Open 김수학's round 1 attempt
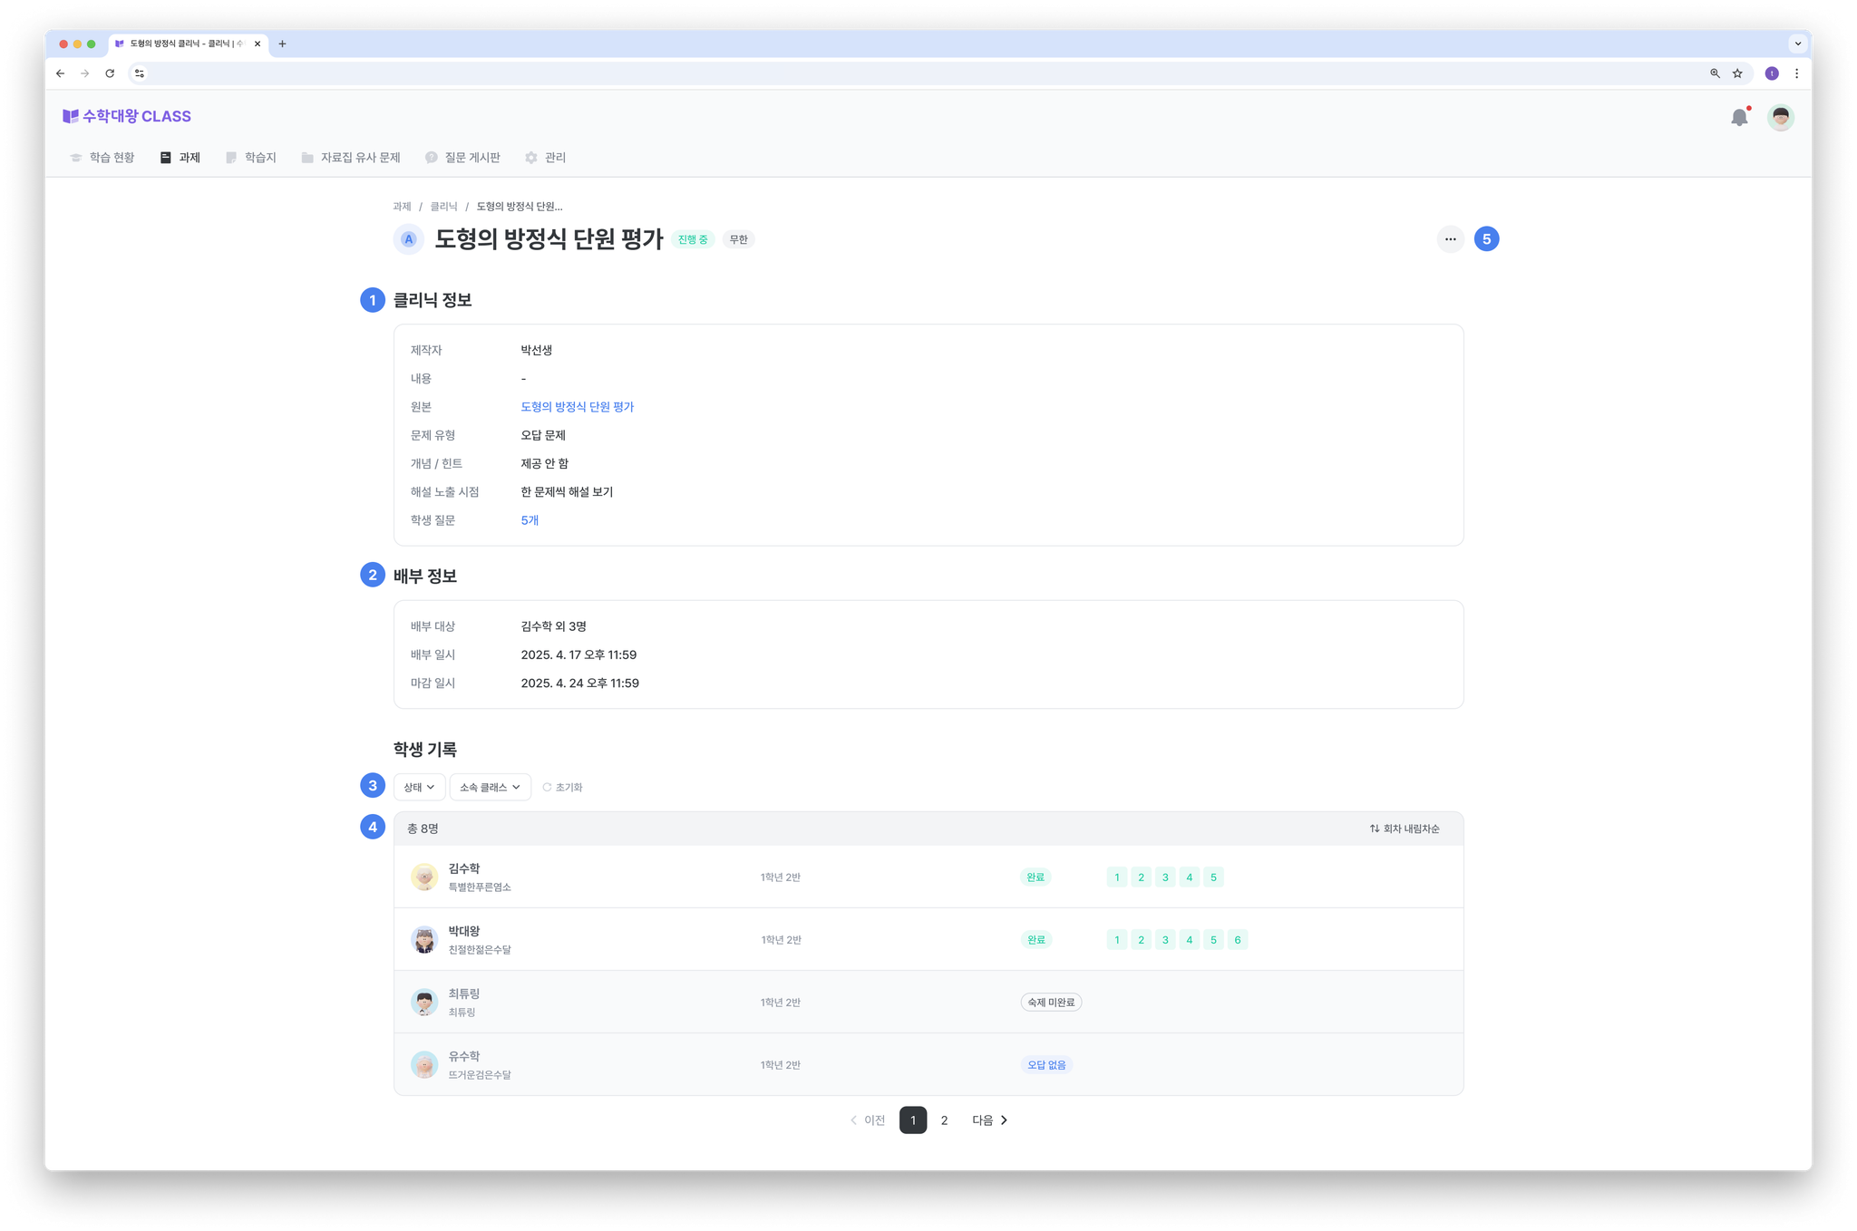 tap(1116, 877)
